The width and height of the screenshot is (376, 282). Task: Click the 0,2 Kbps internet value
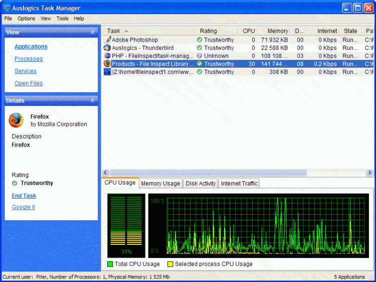325,64
